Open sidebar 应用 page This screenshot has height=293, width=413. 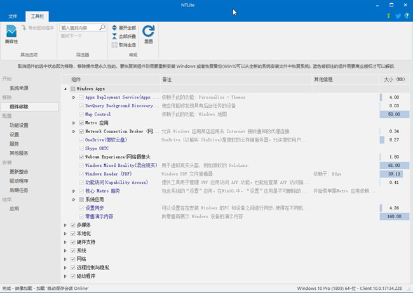pos(14,209)
